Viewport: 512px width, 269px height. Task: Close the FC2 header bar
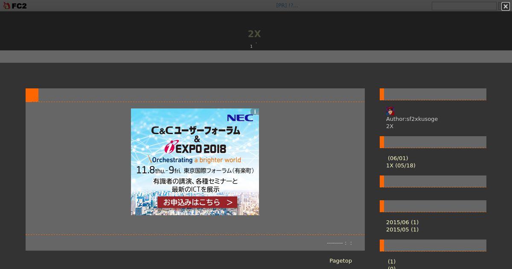coord(506,6)
